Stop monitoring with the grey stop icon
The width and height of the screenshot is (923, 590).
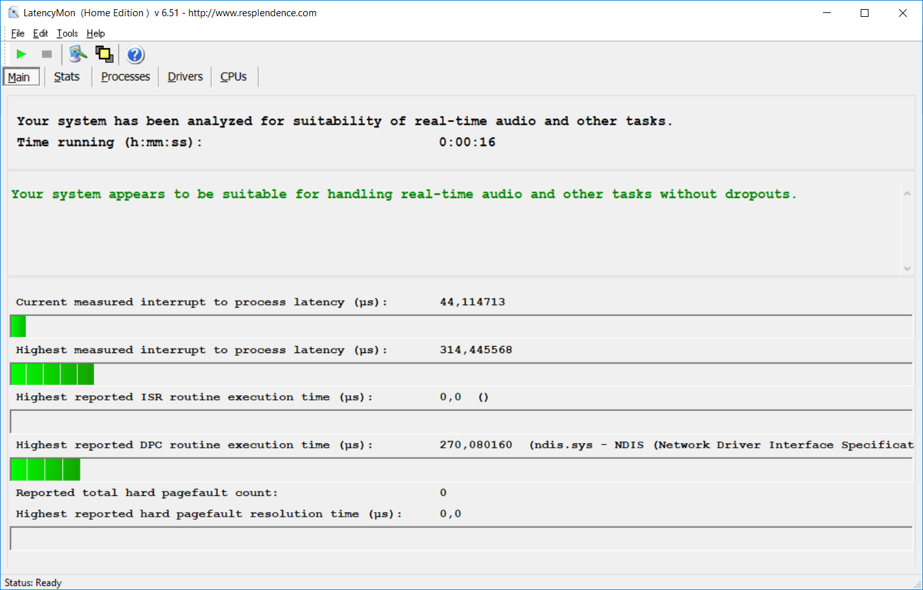click(x=47, y=55)
